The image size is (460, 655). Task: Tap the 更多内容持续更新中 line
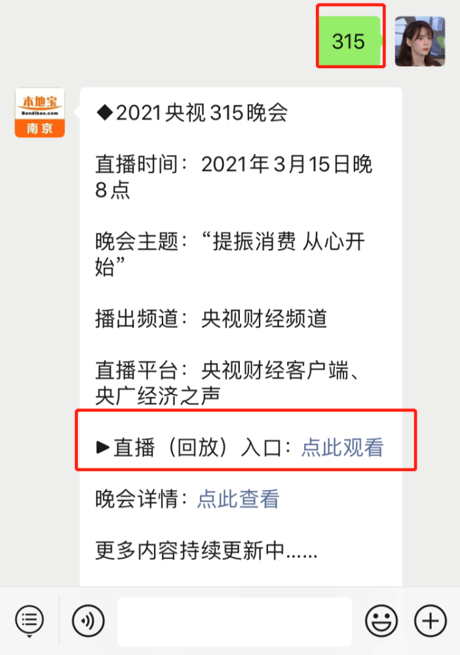click(x=206, y=550)
